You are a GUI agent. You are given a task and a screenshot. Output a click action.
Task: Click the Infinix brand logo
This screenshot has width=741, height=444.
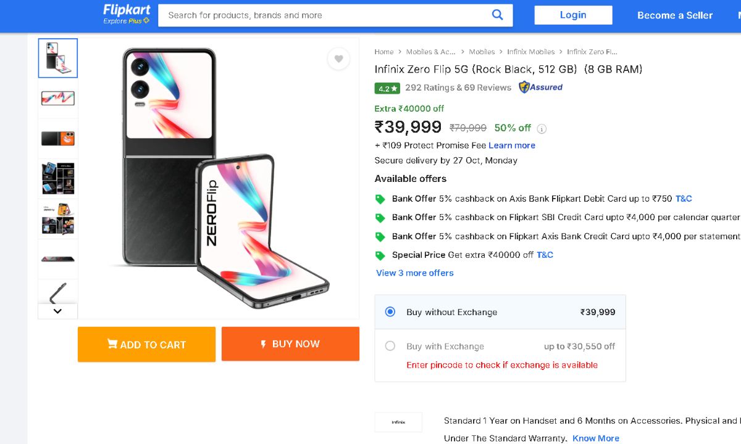click(x=398, y=422)
